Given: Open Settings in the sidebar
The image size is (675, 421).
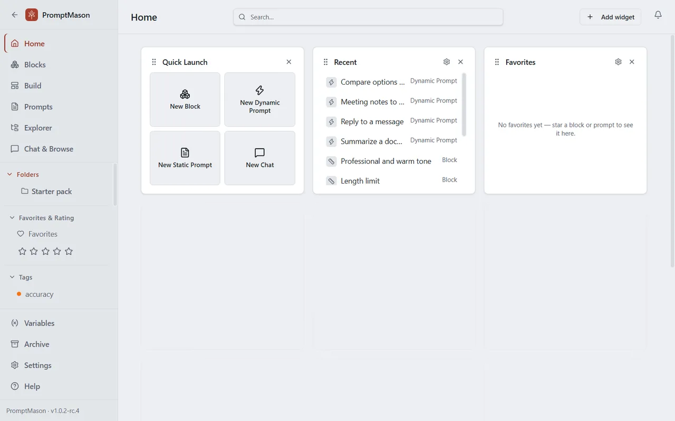Looking at the screenshot, I should (x=59, y=365).
